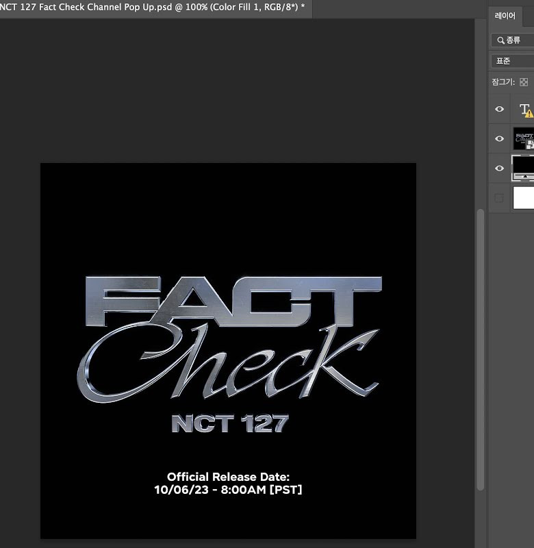Toggle visibility of the text layer
Image resolution: width=534 pixels, height=548 pixels.
point(499,110)
